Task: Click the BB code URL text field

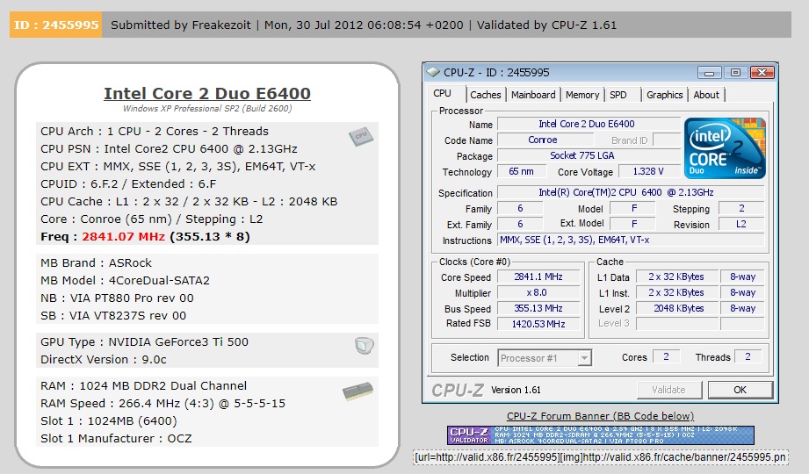Action: point(601,457)
